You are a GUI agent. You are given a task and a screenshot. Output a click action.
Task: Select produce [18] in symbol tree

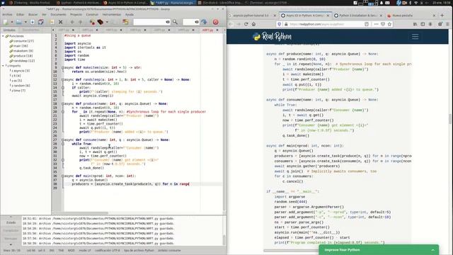(23, 56)
